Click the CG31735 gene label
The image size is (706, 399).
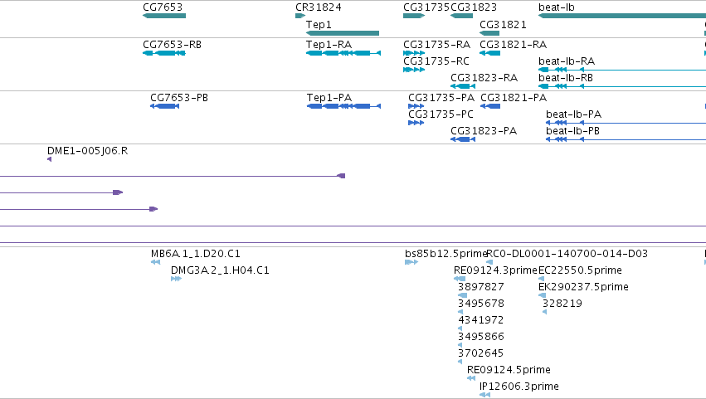click(x=426, y=7)
